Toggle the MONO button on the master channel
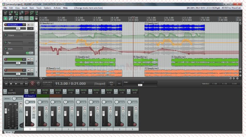The width and height of the screenshot is (246, 137). [x=7, y=99]
